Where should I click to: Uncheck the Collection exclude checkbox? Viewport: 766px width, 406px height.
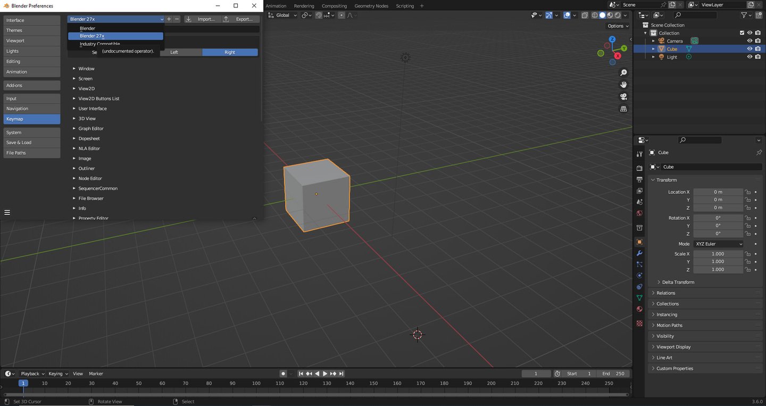pyautogui.click(x=742, y=33)
